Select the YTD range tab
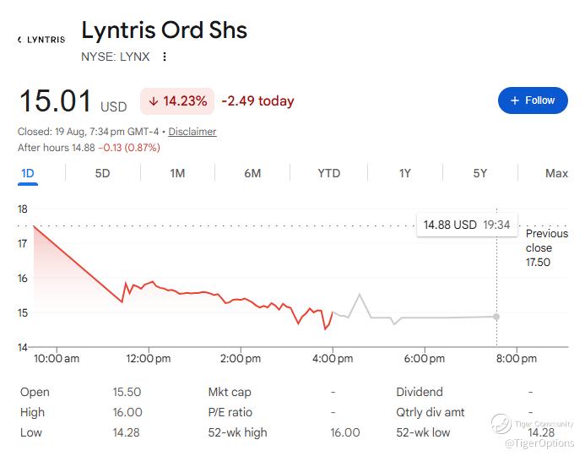The height and width of the screenshot is (456, 585). click(329, 173)
